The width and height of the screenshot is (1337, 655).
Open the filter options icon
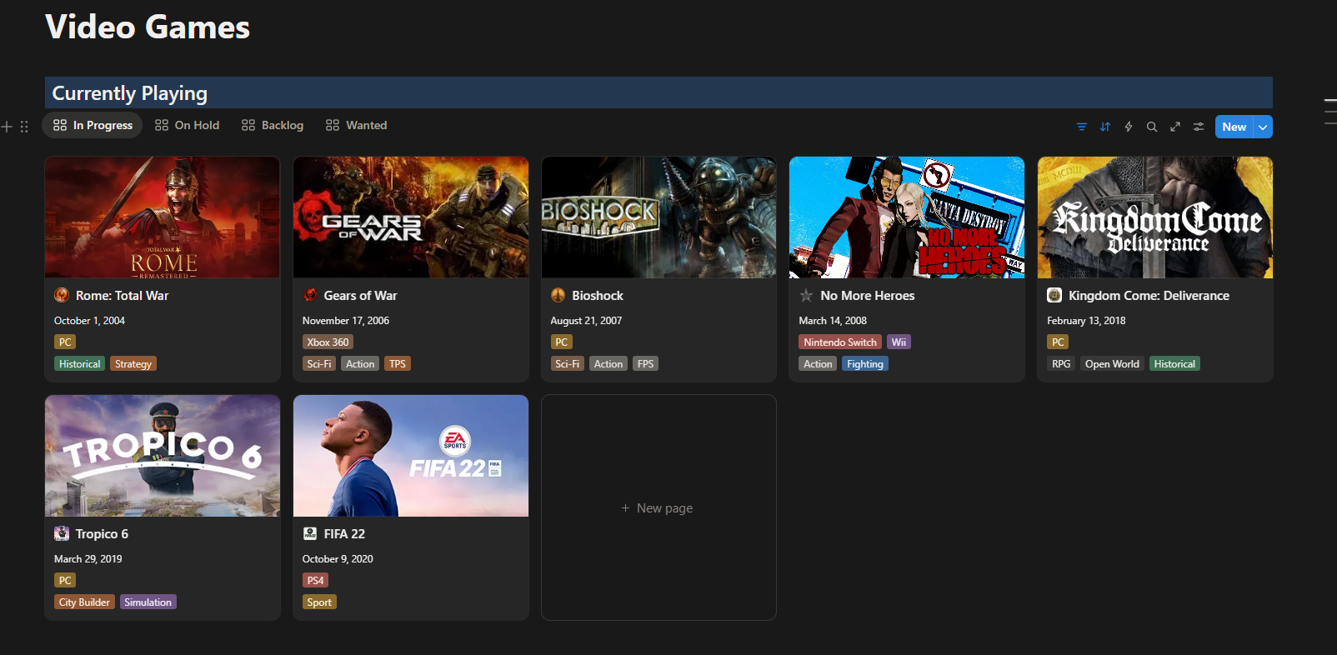point(1081,127)
